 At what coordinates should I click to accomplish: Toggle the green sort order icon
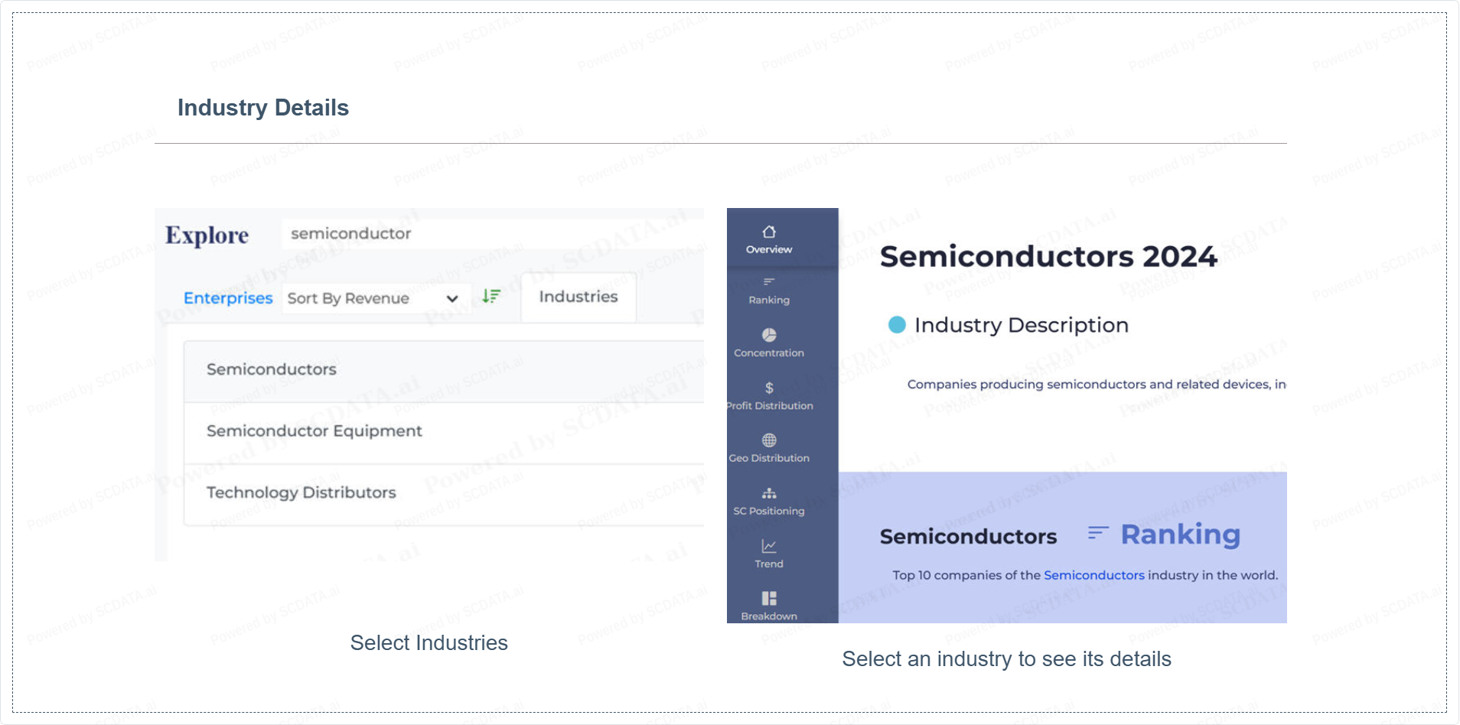[x=491, y=296]
